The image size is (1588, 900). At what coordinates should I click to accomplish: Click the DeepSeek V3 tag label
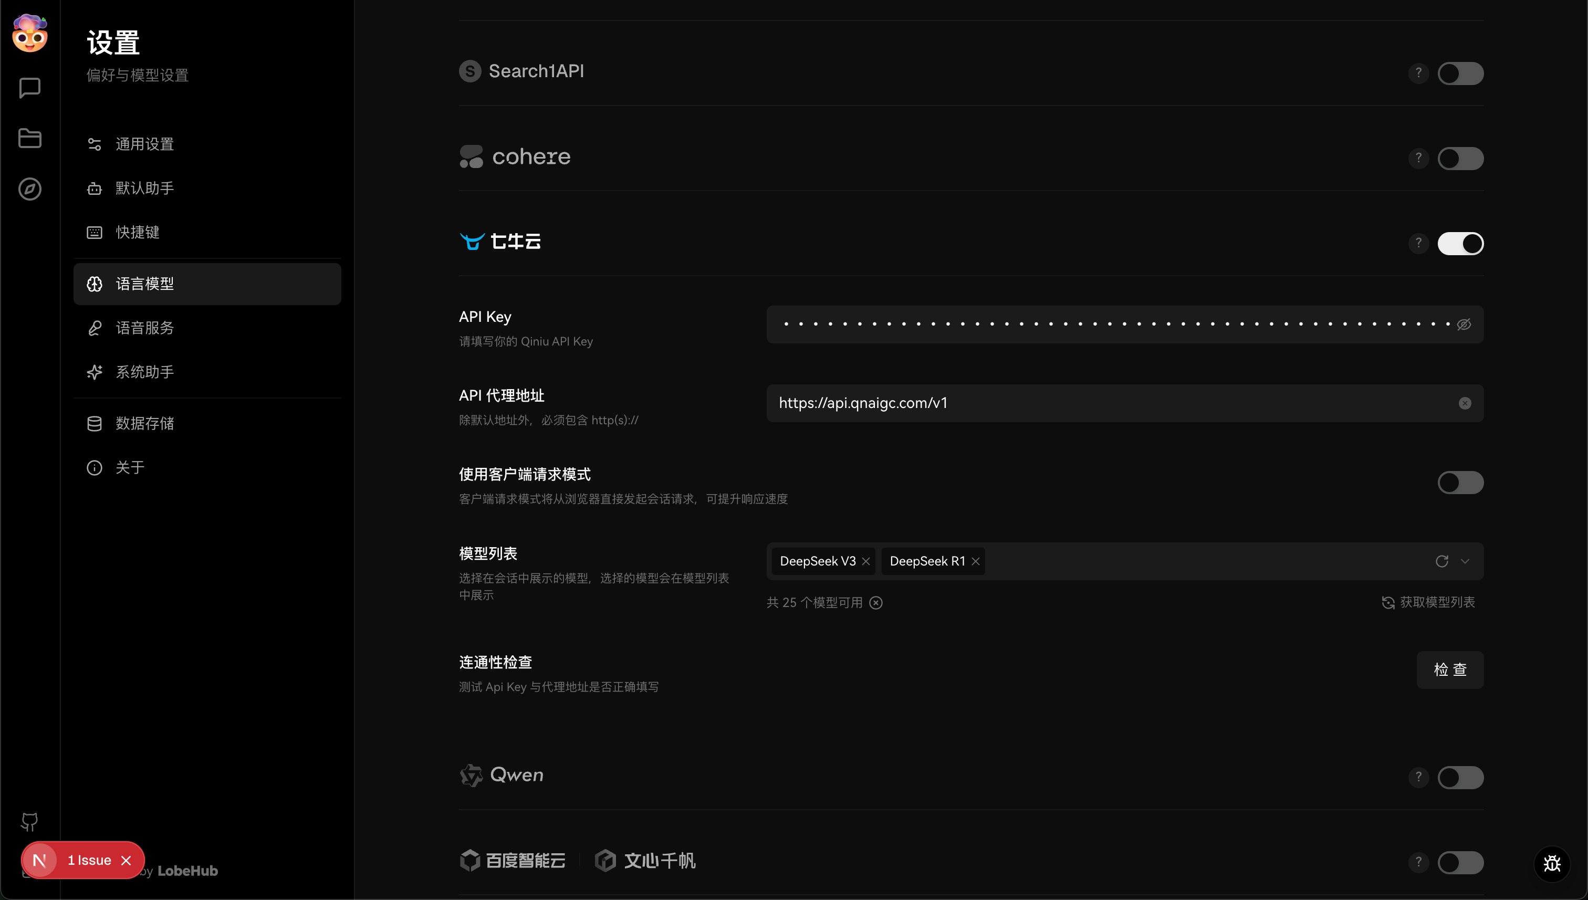(817, 561)
